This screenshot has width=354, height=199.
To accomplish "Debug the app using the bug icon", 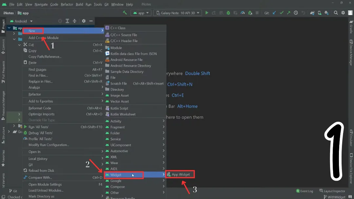I will (x=228, y=12).
